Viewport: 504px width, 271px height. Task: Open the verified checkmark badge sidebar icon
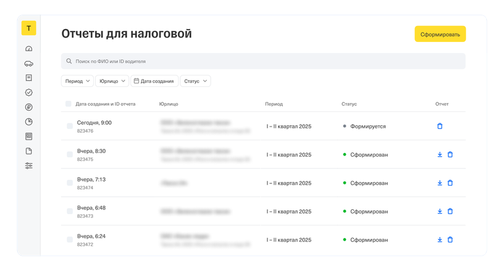click(x=29, y=93)
